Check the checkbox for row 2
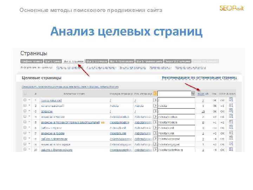Viewport: 253px width, 190px height. (25, 106)
